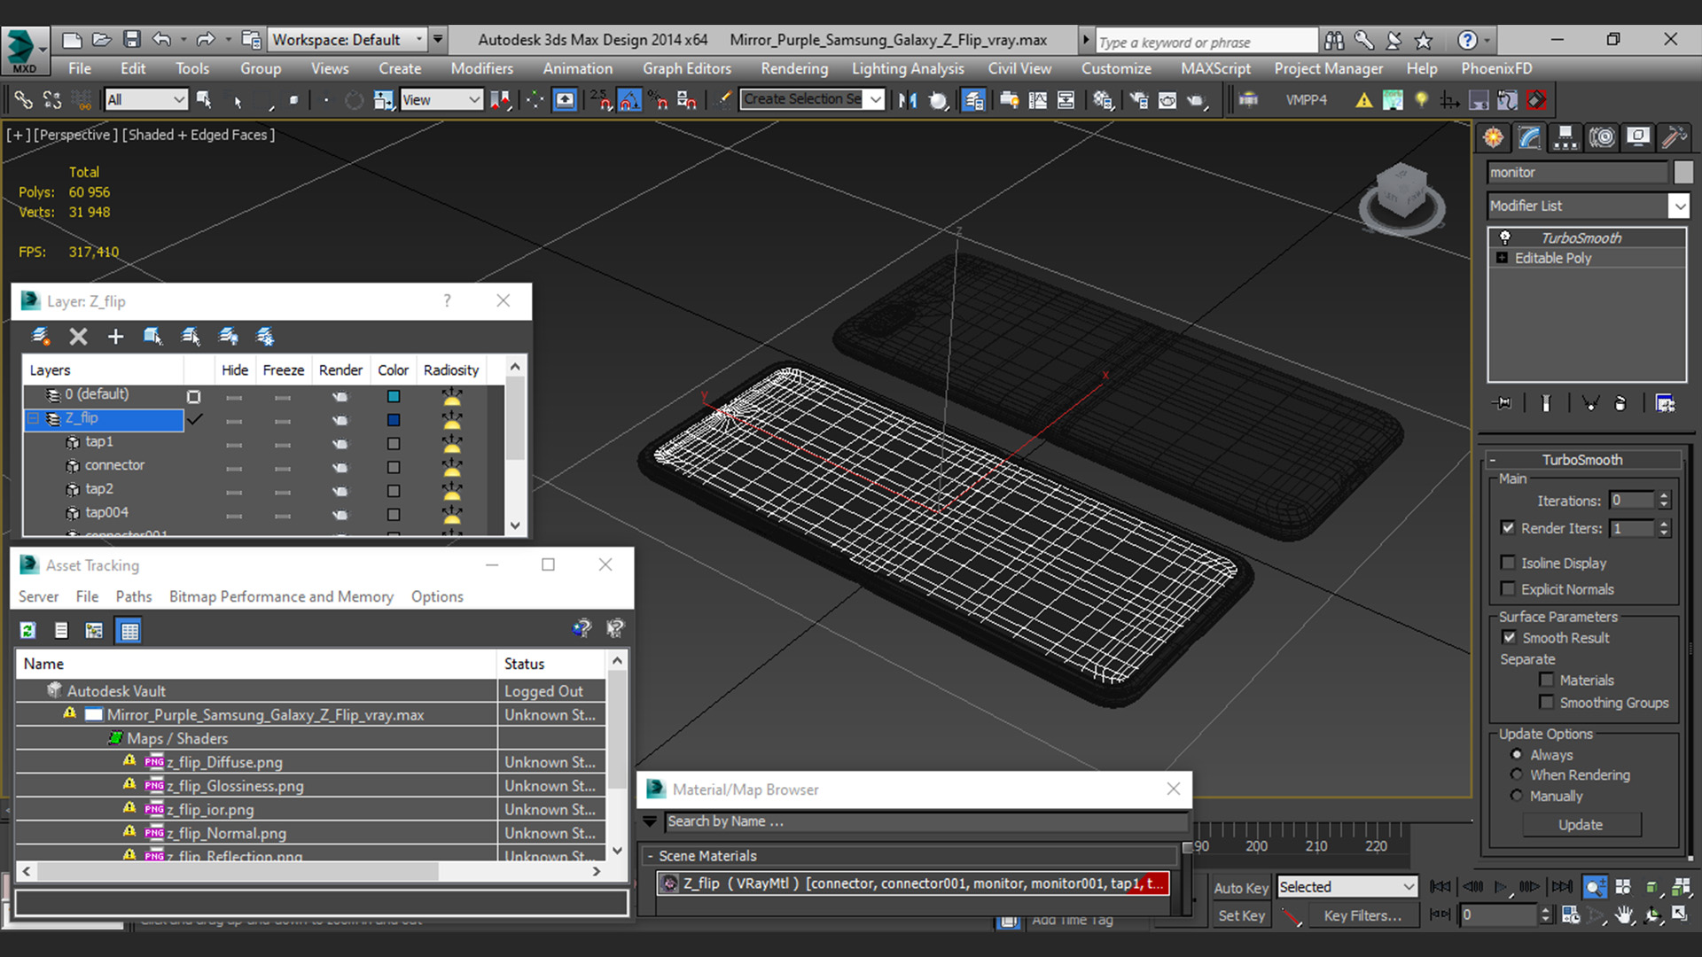Image resolution: width=1702 pixels, height=957 pixels.
Task: Open the Selected key filter dropdown
Action: [1347, 886]
